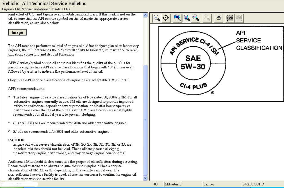Click the 'Only three API service classifications' sentence

pos(69,80)
